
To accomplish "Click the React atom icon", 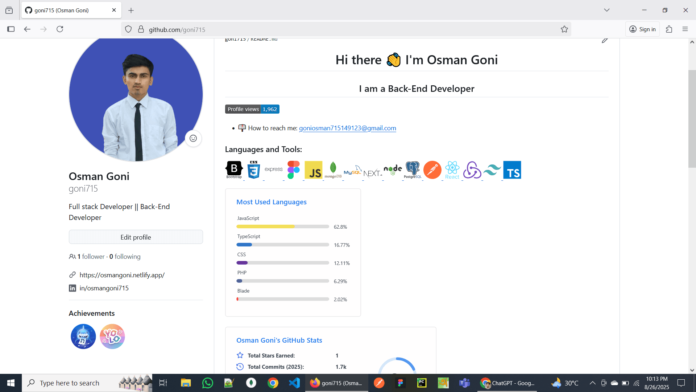I will (452, 170).
